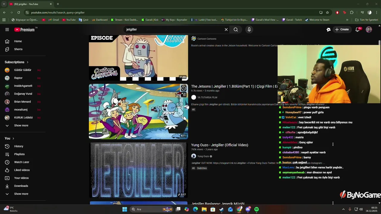Screen dimensions: 381x214
Task: Bookmark this page with star icon
Action: [x=327, y=12]
